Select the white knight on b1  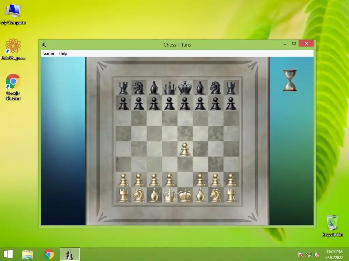139,195
